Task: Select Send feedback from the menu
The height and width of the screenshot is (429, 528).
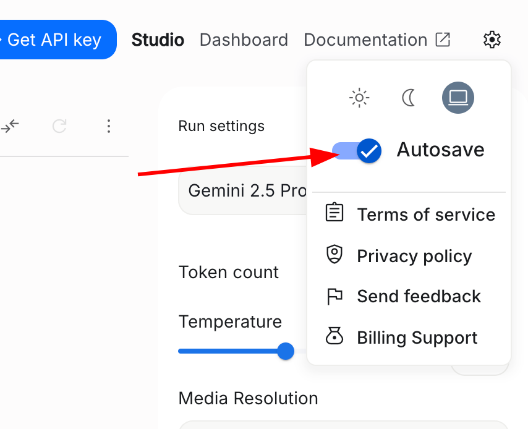Action: (419, 297)
